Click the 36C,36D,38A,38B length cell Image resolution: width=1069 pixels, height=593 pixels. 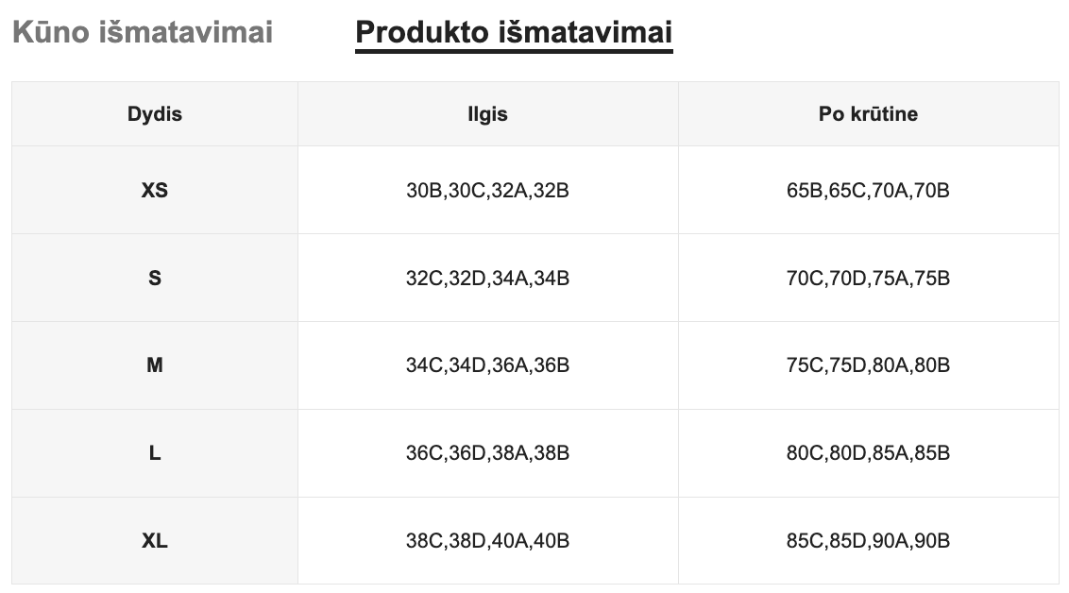click(487, 453)
